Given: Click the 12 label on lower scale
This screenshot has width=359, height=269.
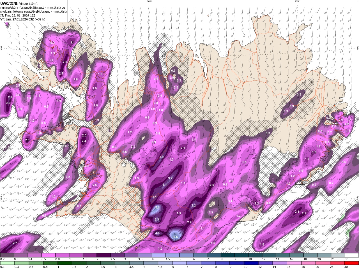Looking at the screenshot, I should 260,267.
